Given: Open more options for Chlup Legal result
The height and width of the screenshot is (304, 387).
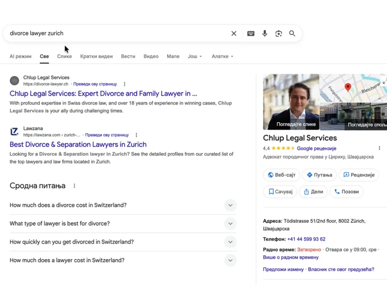Looking at the screenshot, I should 124,84.
